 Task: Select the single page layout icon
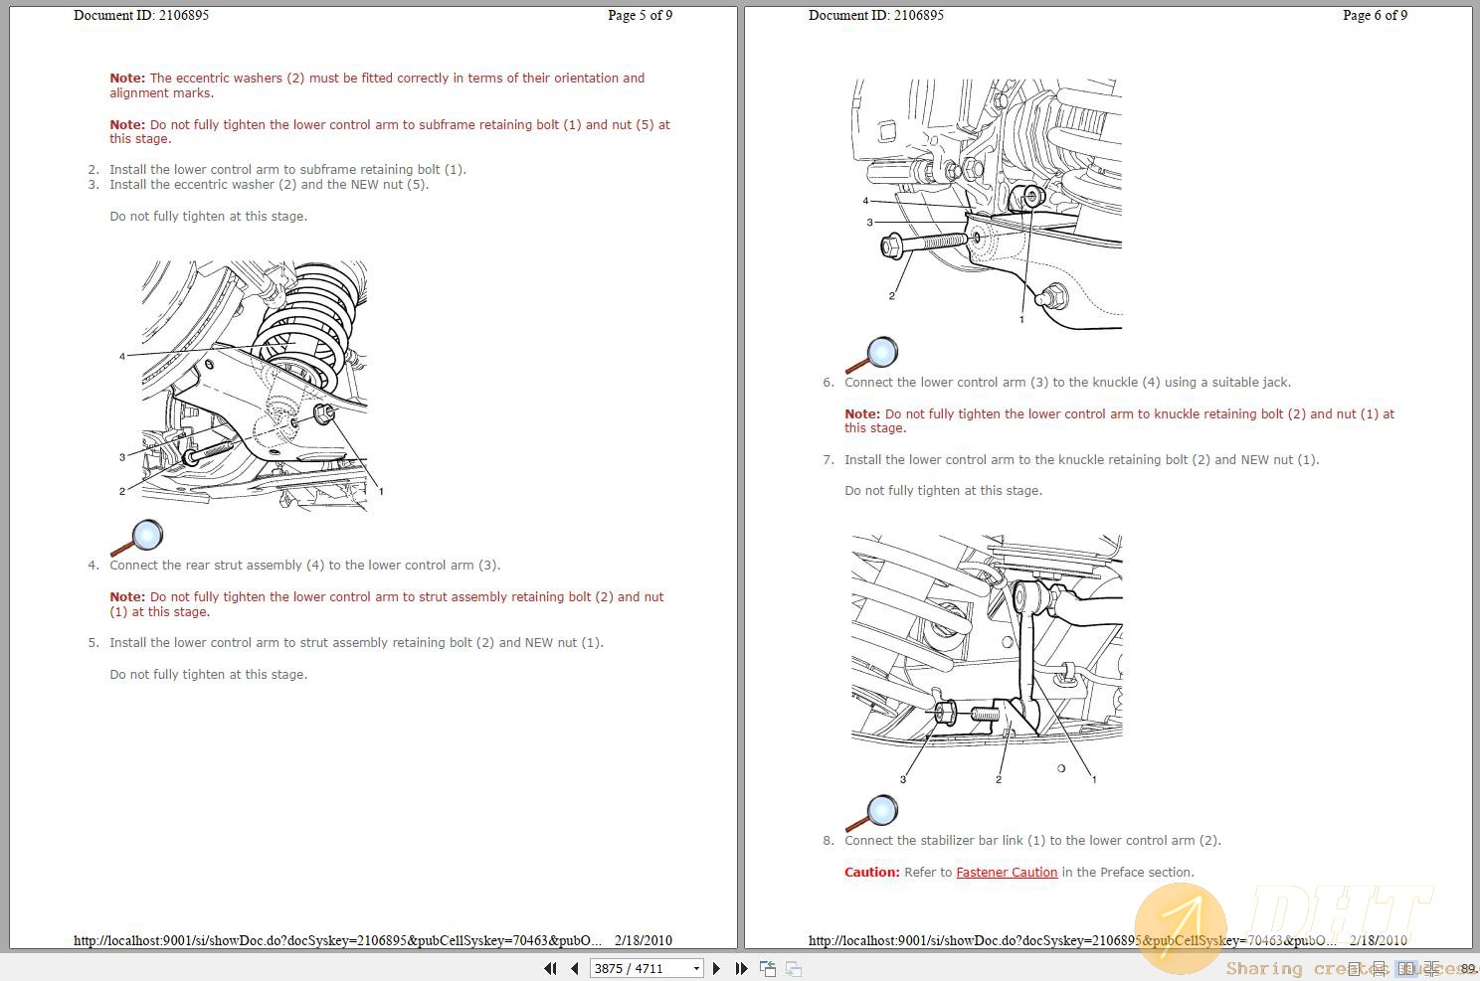pyautogui.click(x=1355, y=969)
